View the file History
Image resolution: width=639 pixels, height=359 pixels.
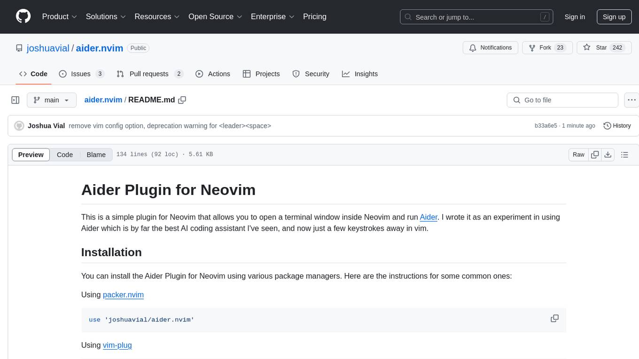coord(617,126)
